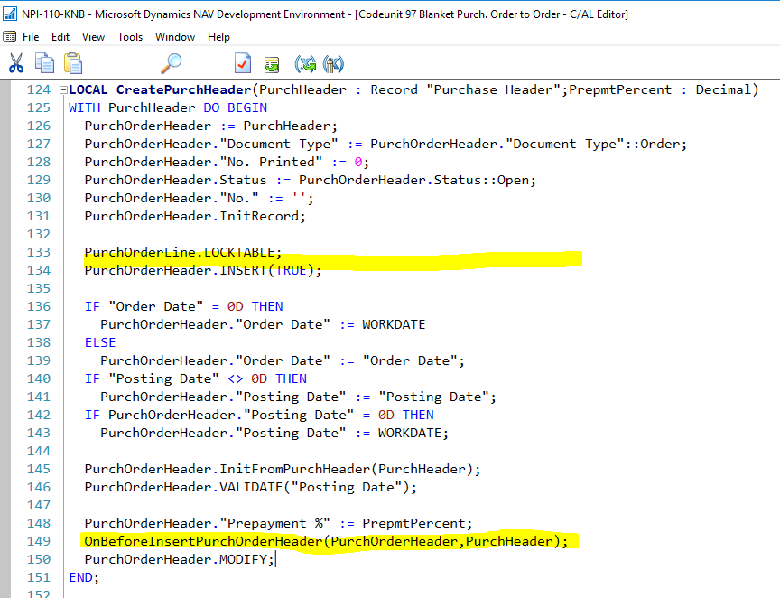Place cursor on the highlighted OnBeforeInsertPurchOrderHeader line
Screen dimensions: 780x598
[327, 540]
